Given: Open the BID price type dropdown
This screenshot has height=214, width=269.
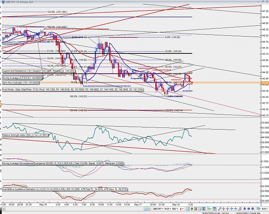Looking at the screenshot, I should 175,209.
